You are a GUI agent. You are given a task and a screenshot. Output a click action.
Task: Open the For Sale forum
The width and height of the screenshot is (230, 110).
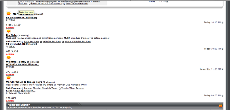(11, 35)
